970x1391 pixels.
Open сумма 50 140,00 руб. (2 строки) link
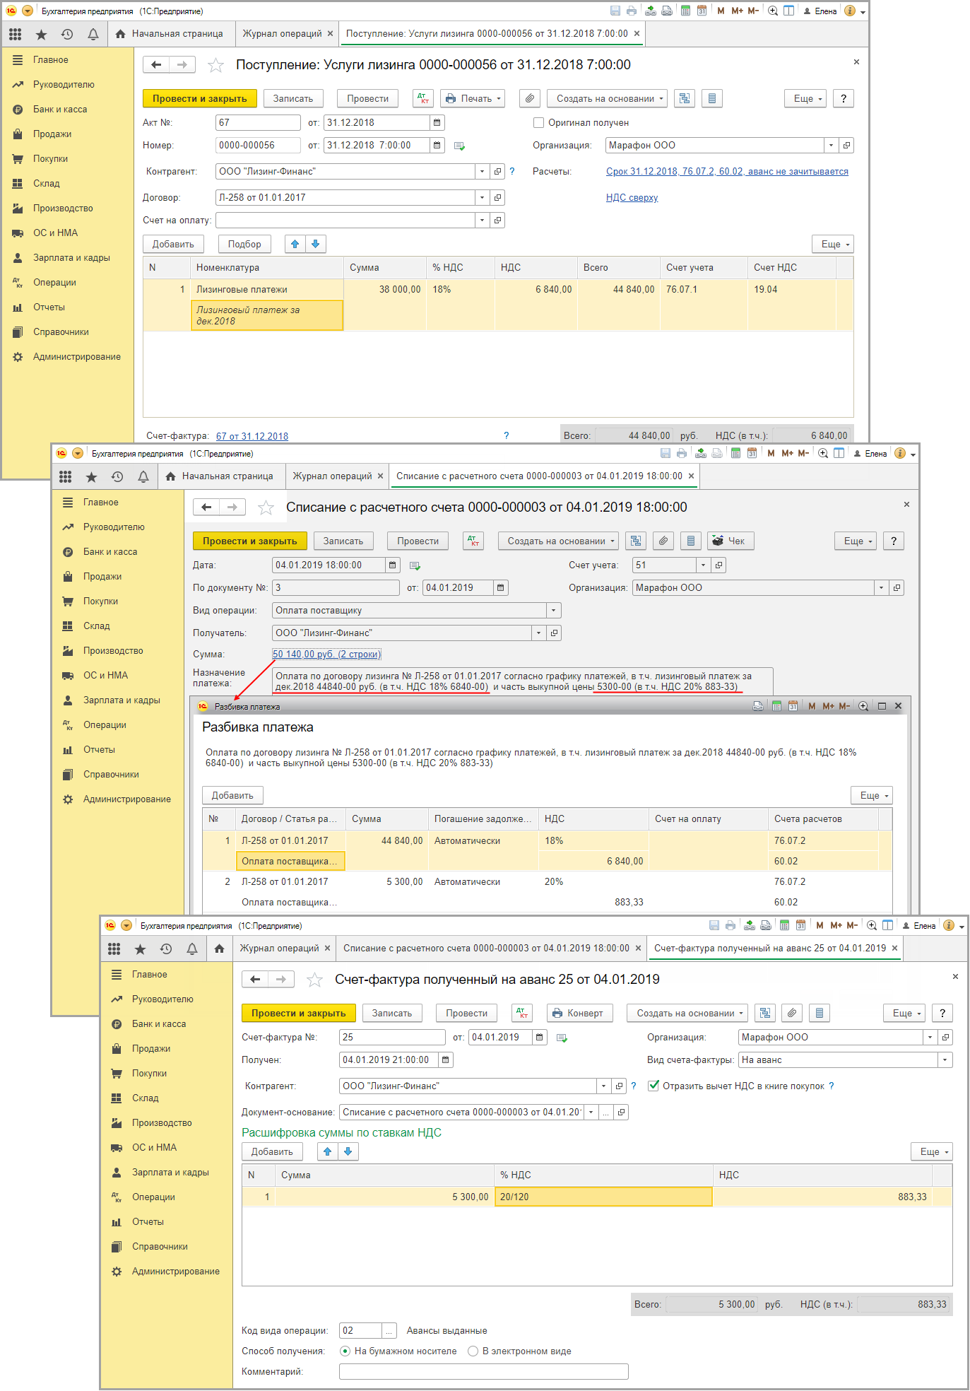(x=326, y=654)
